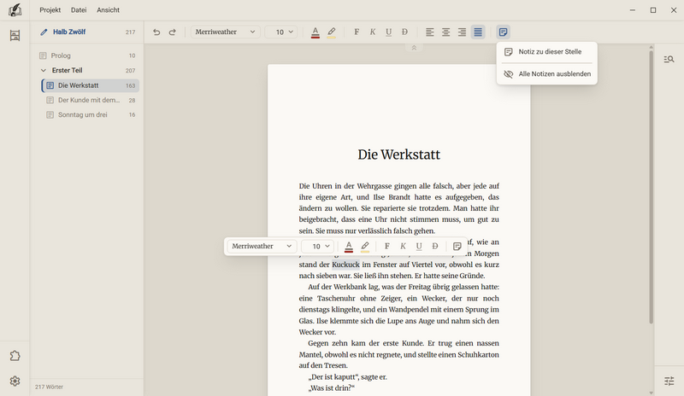The width and height of the screenshot is (684, 396).
Task: Toggle italic (K) in top toolbar
Action: 373,32
